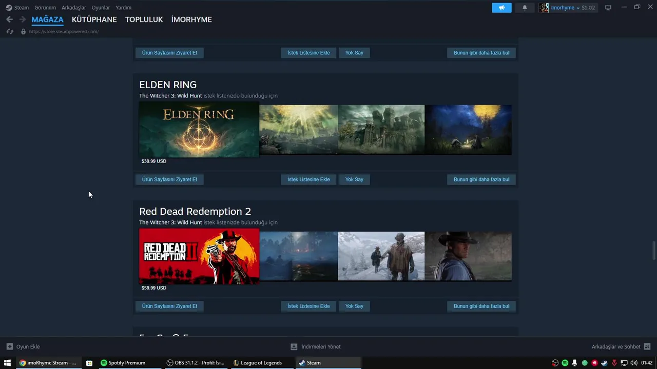This screenshot has width=657, height=369.
Task: Click the store page URL field
Action: point(64,32)
